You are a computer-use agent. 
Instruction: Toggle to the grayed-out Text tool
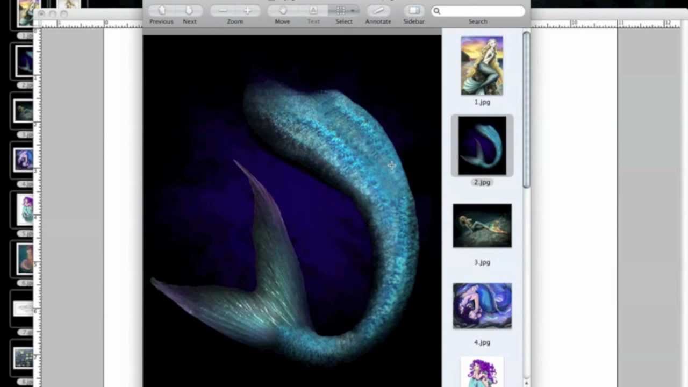coord(313,10)
